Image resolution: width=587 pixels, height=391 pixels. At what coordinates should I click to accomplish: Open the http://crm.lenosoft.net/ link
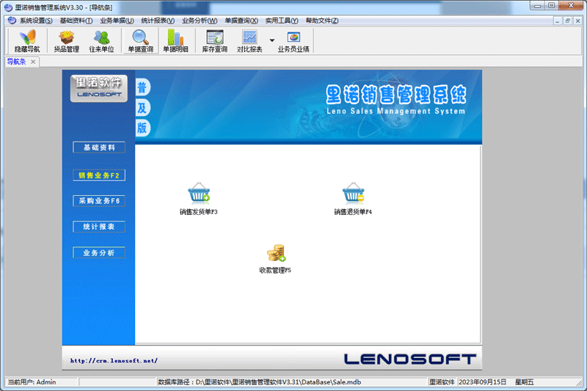point(114,361)
